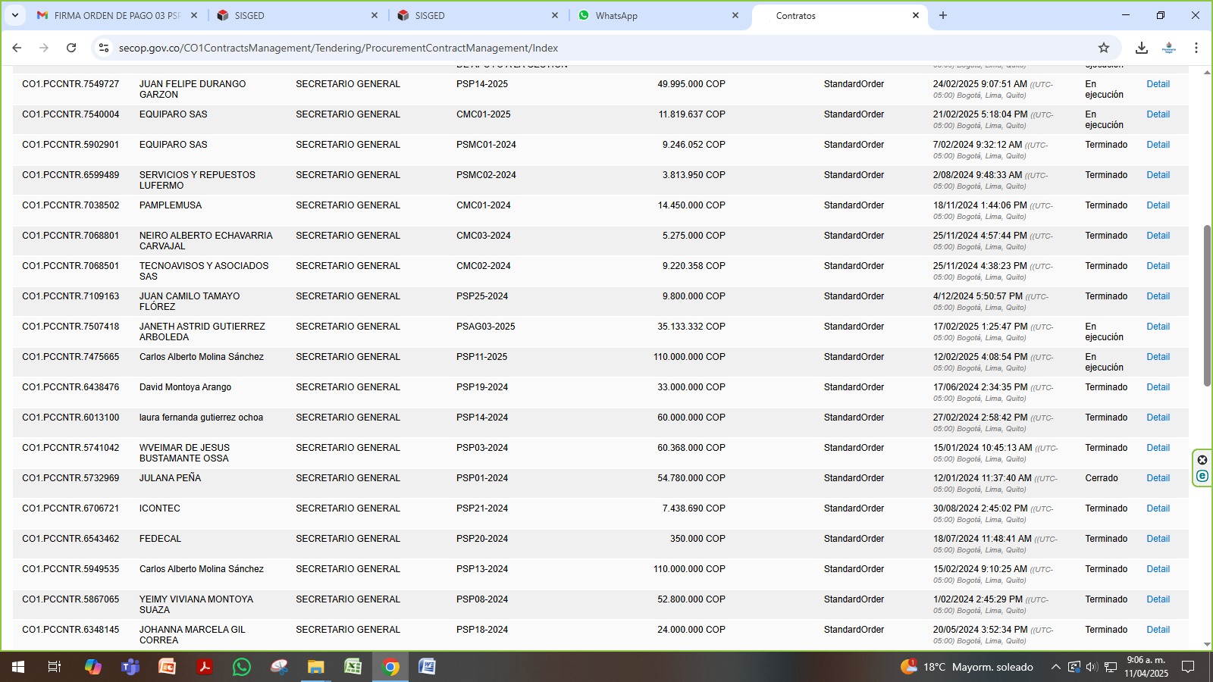Screen dimensions: 1213x682
Task: Open Detail for contract PSP11-2025
Action: click(1158, 357)
